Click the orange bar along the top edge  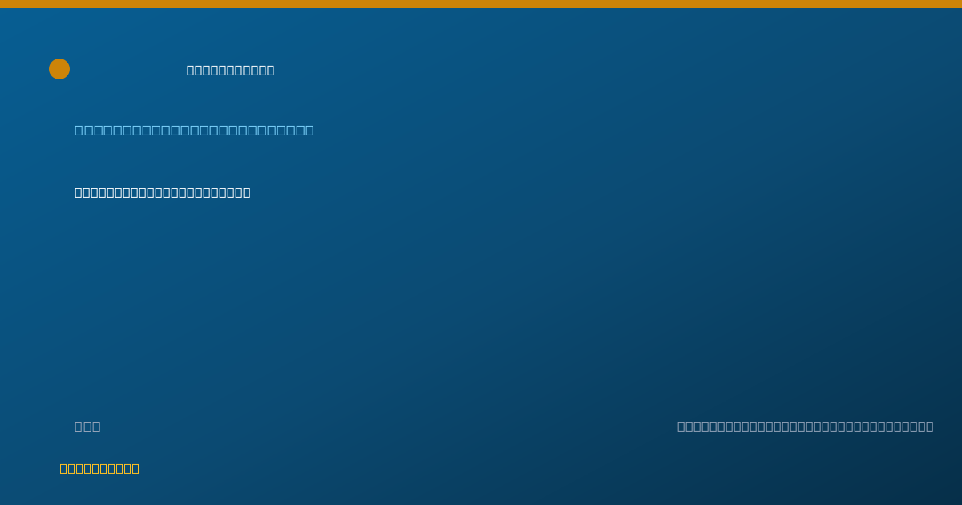[x=481, y=4]
